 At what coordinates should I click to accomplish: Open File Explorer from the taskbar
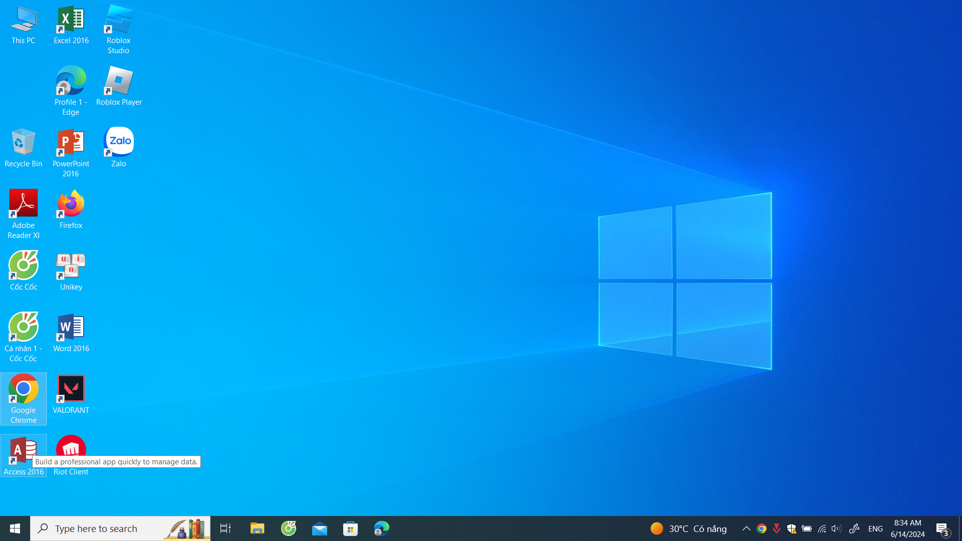tap(257, 528)
